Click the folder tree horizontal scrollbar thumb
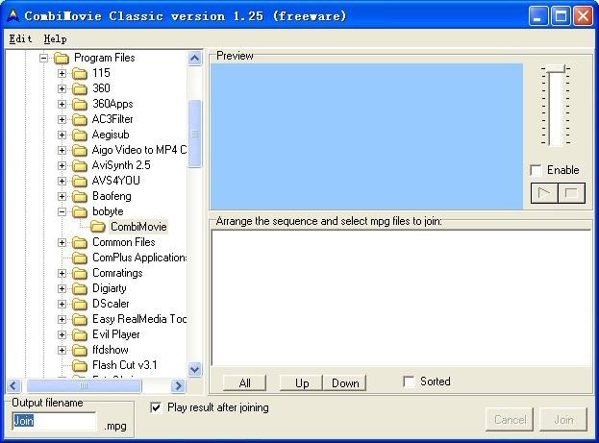Viewport: 599px width, 443px height. coord(84,385)
